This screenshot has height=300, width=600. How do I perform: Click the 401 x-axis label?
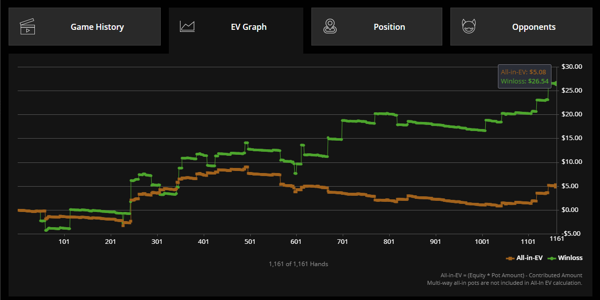pos(203,242)
